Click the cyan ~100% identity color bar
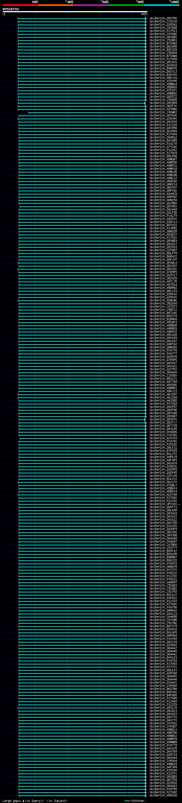Screen dimensions: 182x803 click(x=162, y=5)
